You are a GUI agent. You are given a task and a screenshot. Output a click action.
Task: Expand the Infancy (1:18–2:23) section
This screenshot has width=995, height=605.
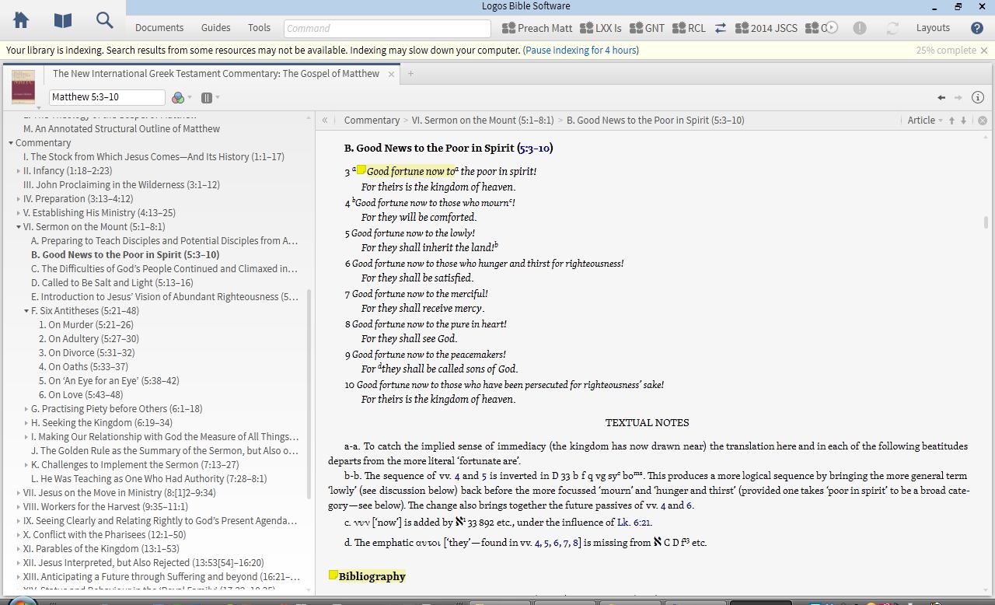[x=19, y=171]
